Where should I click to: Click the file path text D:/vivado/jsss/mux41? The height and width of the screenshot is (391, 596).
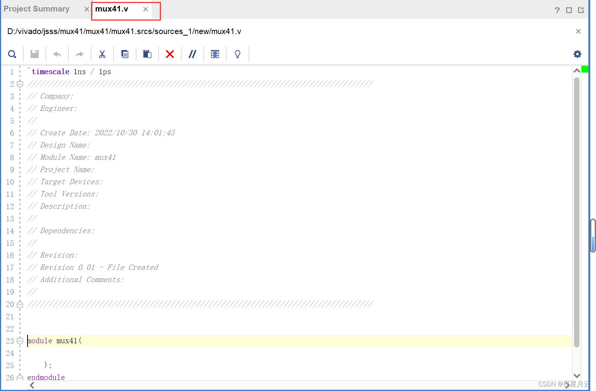pyautogui.click(x=124, y=31)
